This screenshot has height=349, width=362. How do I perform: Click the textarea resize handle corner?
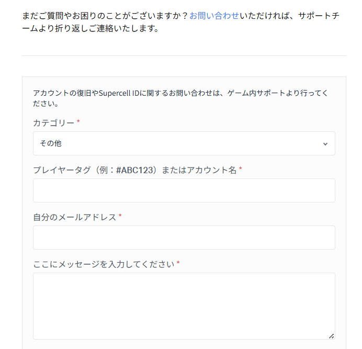coord(332,336)
